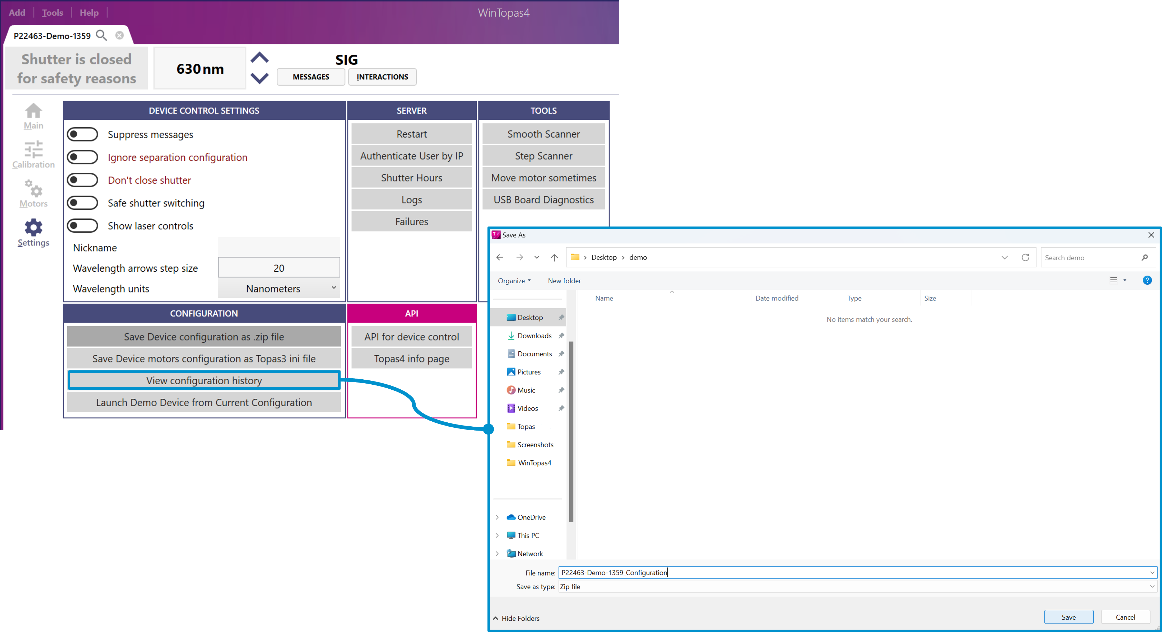Viewport: 1162px width, 632px height.
Task: Close the P22463-Demo-1359 device tab
Action: tap(119, 35)
